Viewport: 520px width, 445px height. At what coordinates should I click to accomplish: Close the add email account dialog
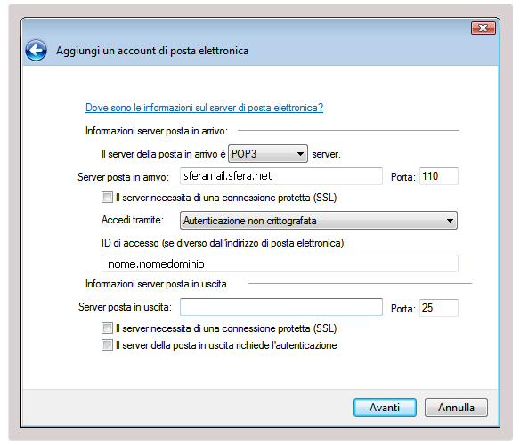click(483, 28)
